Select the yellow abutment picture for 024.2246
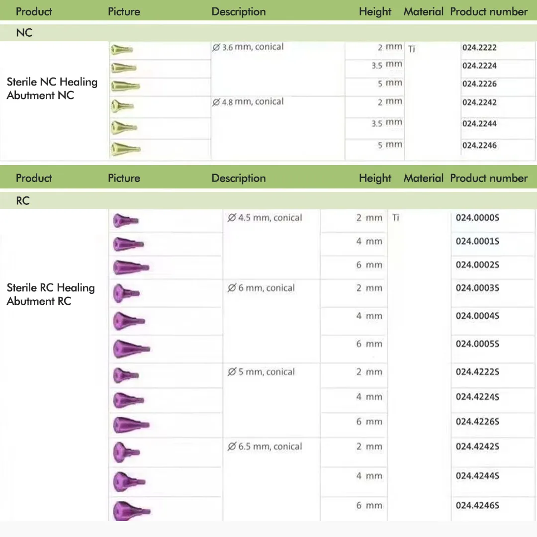Image resolution: width=537 pixels, height=537 pixels. pyautogui.click(x=126, y=149)
